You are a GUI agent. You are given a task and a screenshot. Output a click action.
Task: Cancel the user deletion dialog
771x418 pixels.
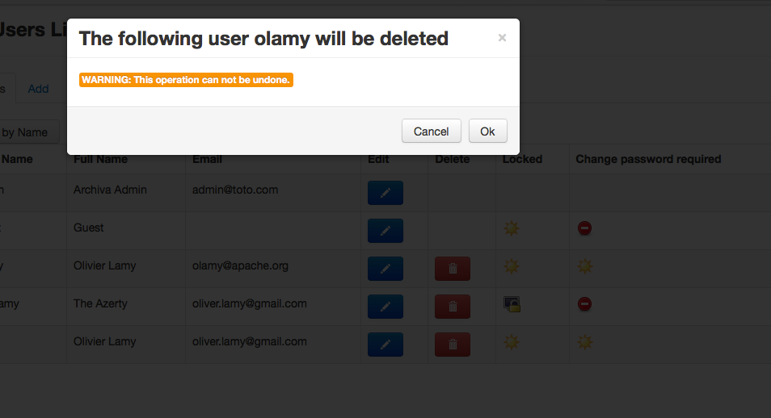point(431,132)
